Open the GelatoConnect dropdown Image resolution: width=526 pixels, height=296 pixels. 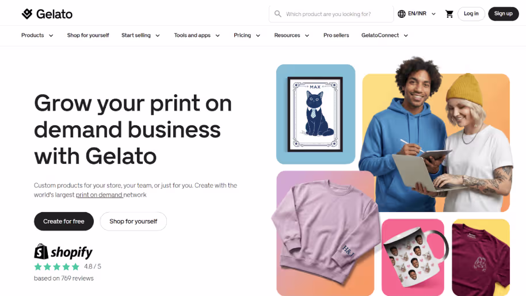point(384,35)
